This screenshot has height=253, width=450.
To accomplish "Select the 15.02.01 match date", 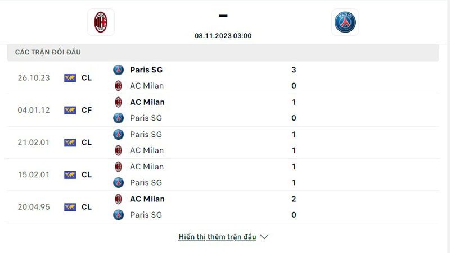I will coord(34,174).
